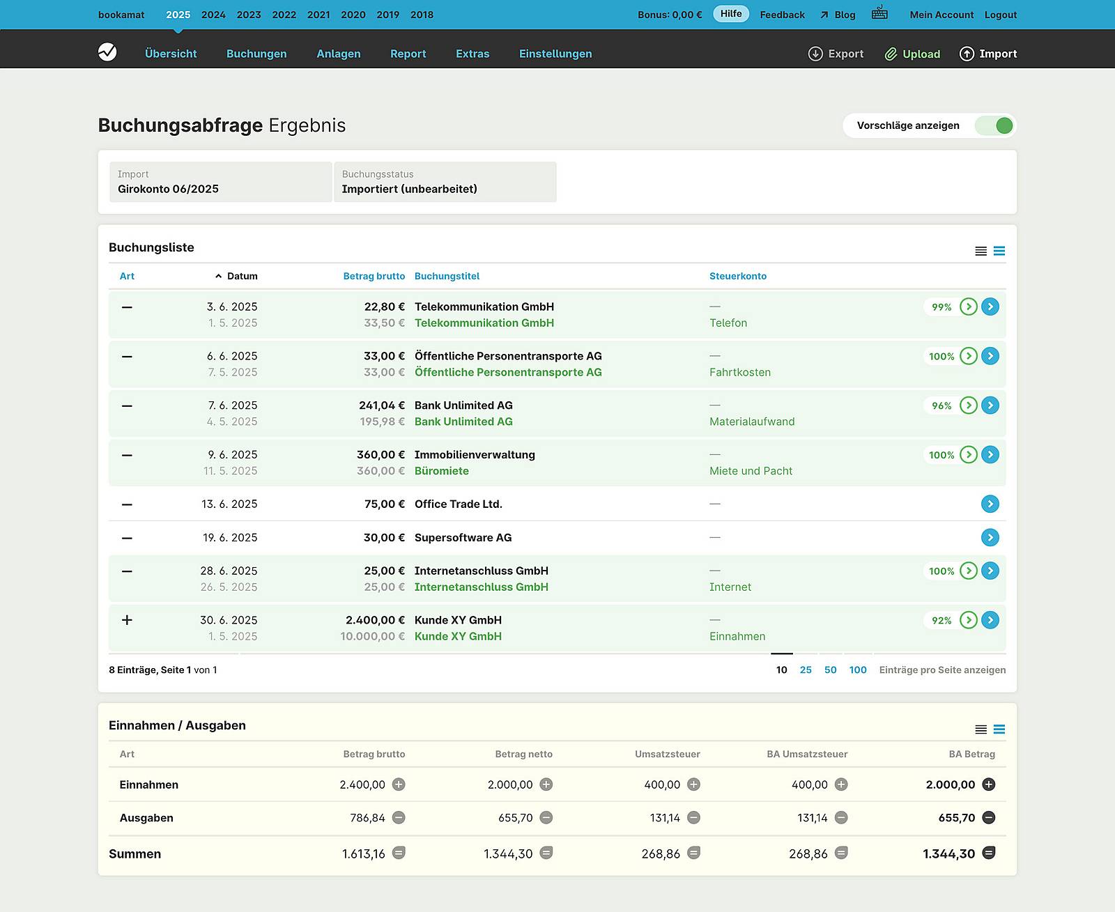The width and height of the screenshot is (1115, 912).
Task: Click plus icon next to Einnahmen 2.400,00
Action: click(x=399, y=785)
